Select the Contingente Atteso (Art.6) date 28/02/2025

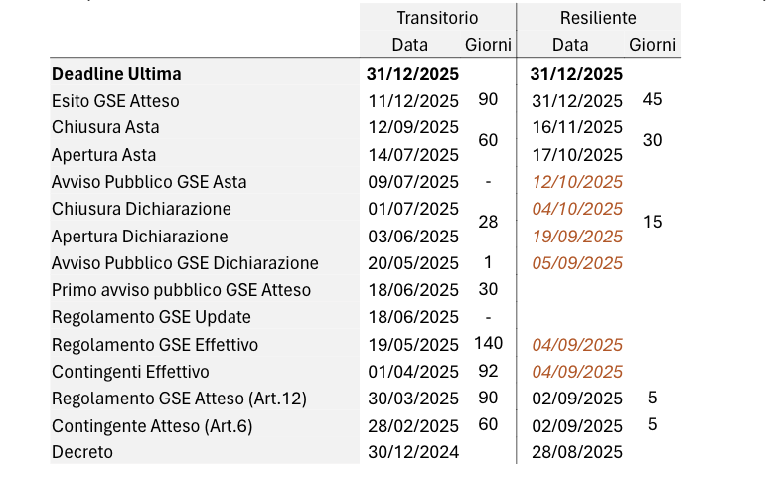click(413, 426)
